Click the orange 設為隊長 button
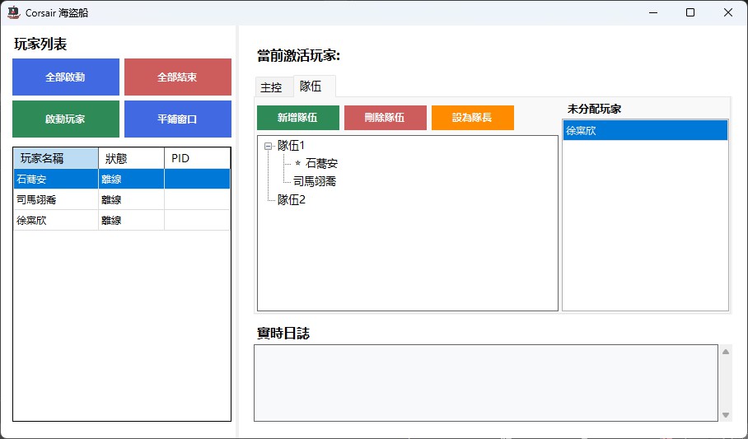Image resolution: width=748 pixels, height=439 pixels. tap(472, 118)
